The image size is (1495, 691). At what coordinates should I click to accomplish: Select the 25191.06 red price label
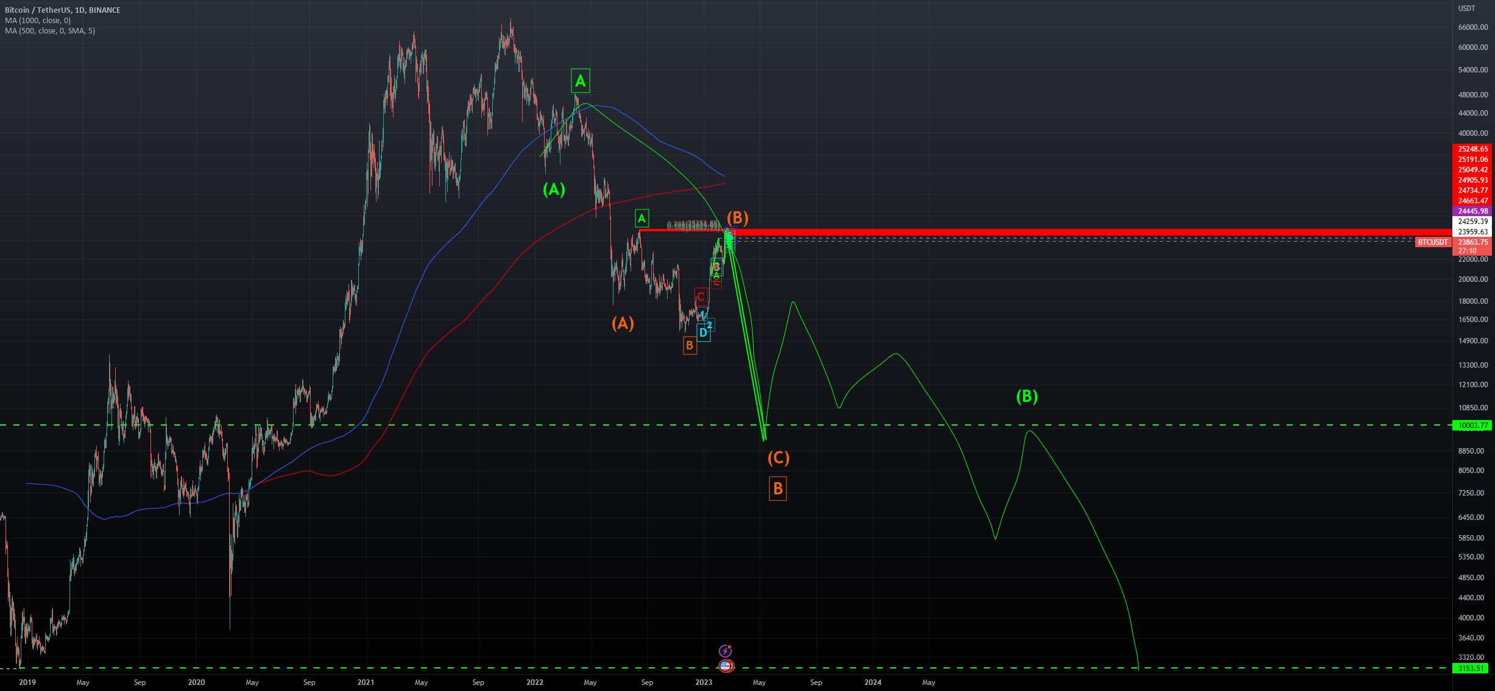coord(1472,160)
